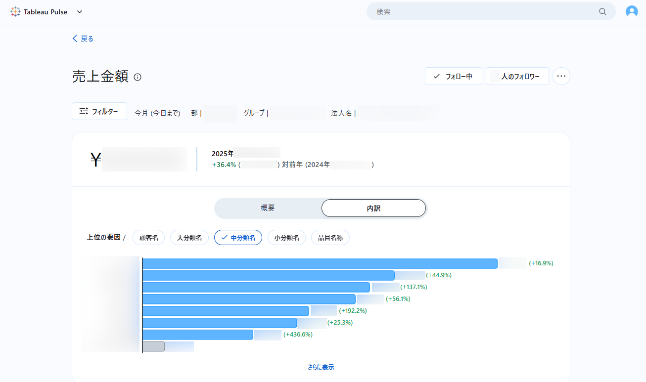This screenshot has width=646, height=382.
Task: Select the 内訳 tab
Action: pyautogui.click(x=373, y=209)
